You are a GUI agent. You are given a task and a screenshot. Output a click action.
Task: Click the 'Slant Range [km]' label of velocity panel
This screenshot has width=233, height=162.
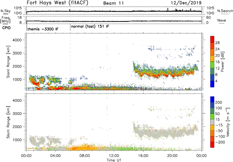tap(8, 122)
